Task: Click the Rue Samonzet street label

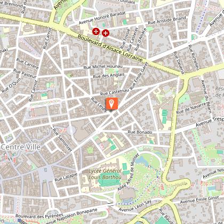Action: click(x=62, y=140)
